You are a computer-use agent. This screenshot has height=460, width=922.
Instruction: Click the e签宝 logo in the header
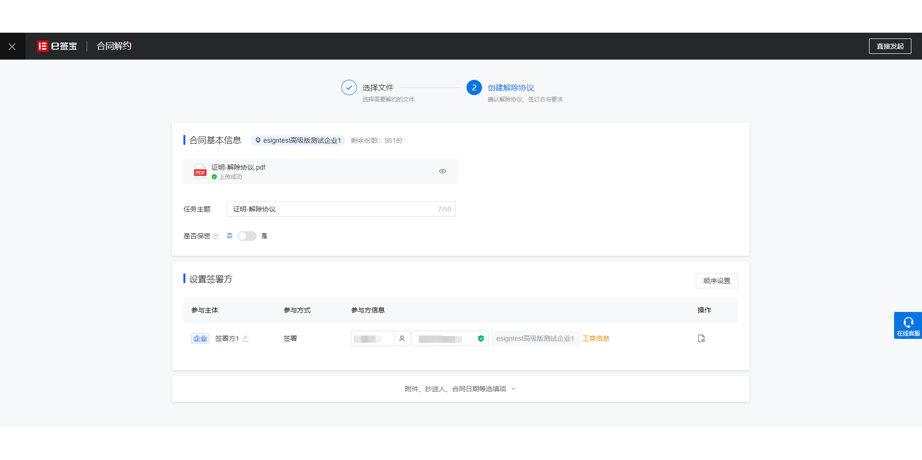[57, 46]
